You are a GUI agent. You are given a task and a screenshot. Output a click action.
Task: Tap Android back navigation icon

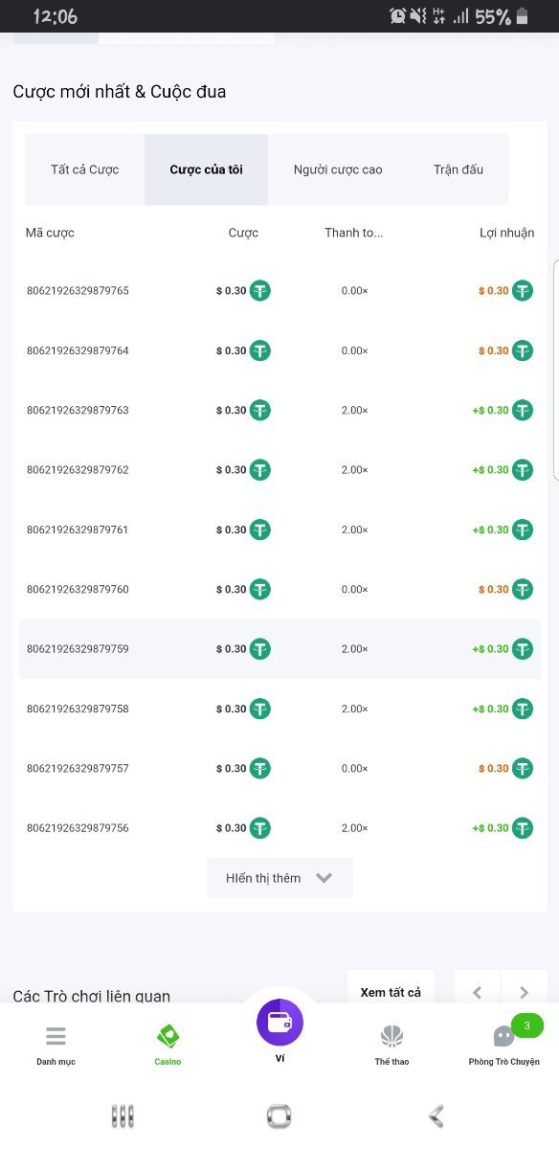point(436,1115)
